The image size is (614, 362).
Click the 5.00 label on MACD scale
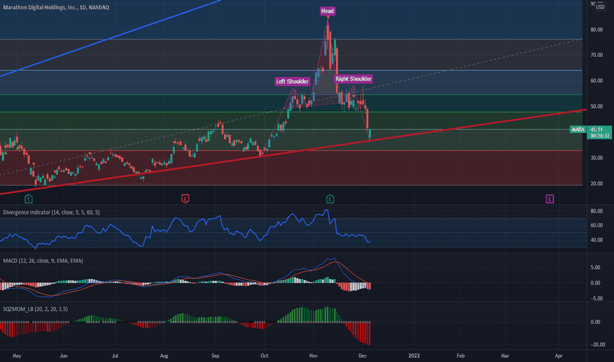[596, 268]
